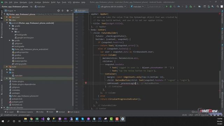Open File Explorer from the taskbar
The width and height of the screenshot is (224, 126).
[26, 119]
